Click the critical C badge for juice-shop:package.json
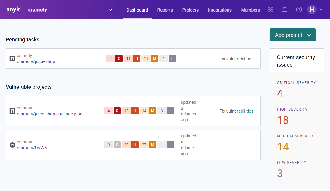Viewport: 330px width, 191px height. 117,111
